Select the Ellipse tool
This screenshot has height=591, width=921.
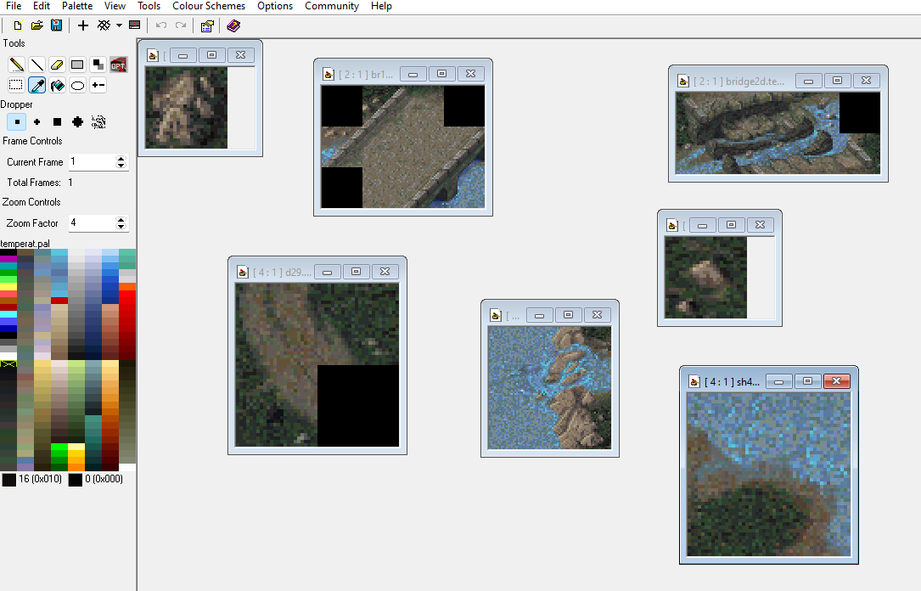(x=77, y=85)
